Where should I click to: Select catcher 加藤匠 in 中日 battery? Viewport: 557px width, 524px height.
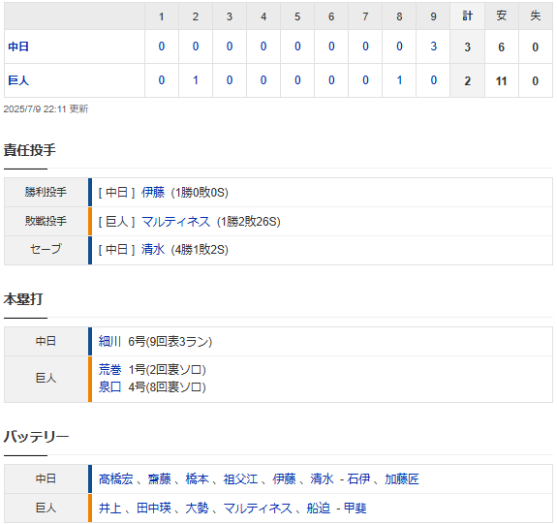(402, 478)
